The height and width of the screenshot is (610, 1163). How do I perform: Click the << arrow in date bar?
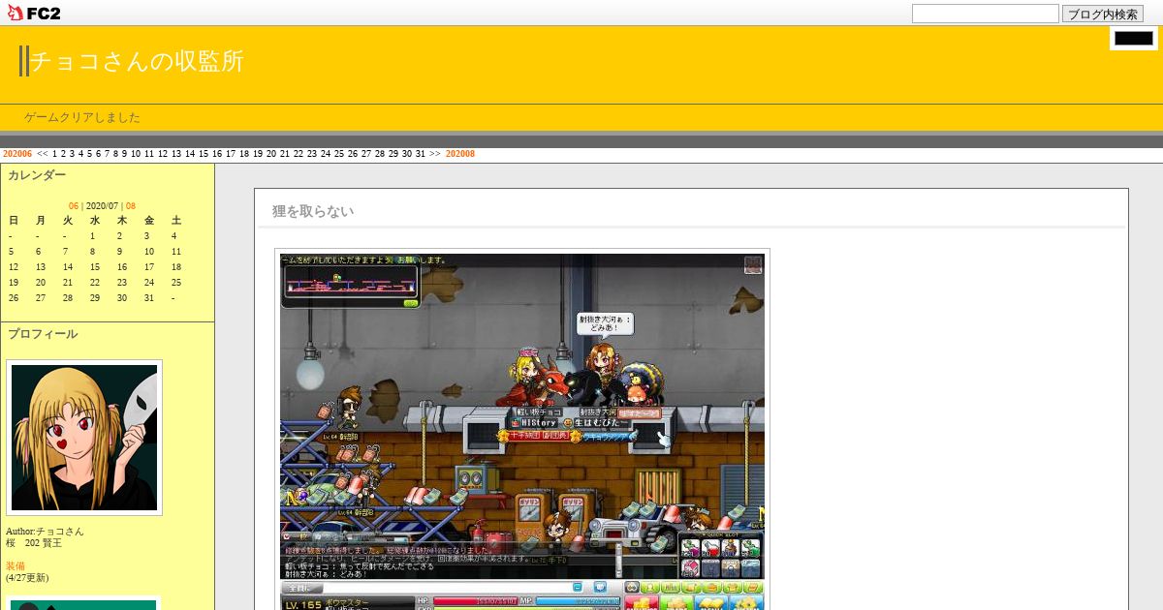(x=43, y=154)
